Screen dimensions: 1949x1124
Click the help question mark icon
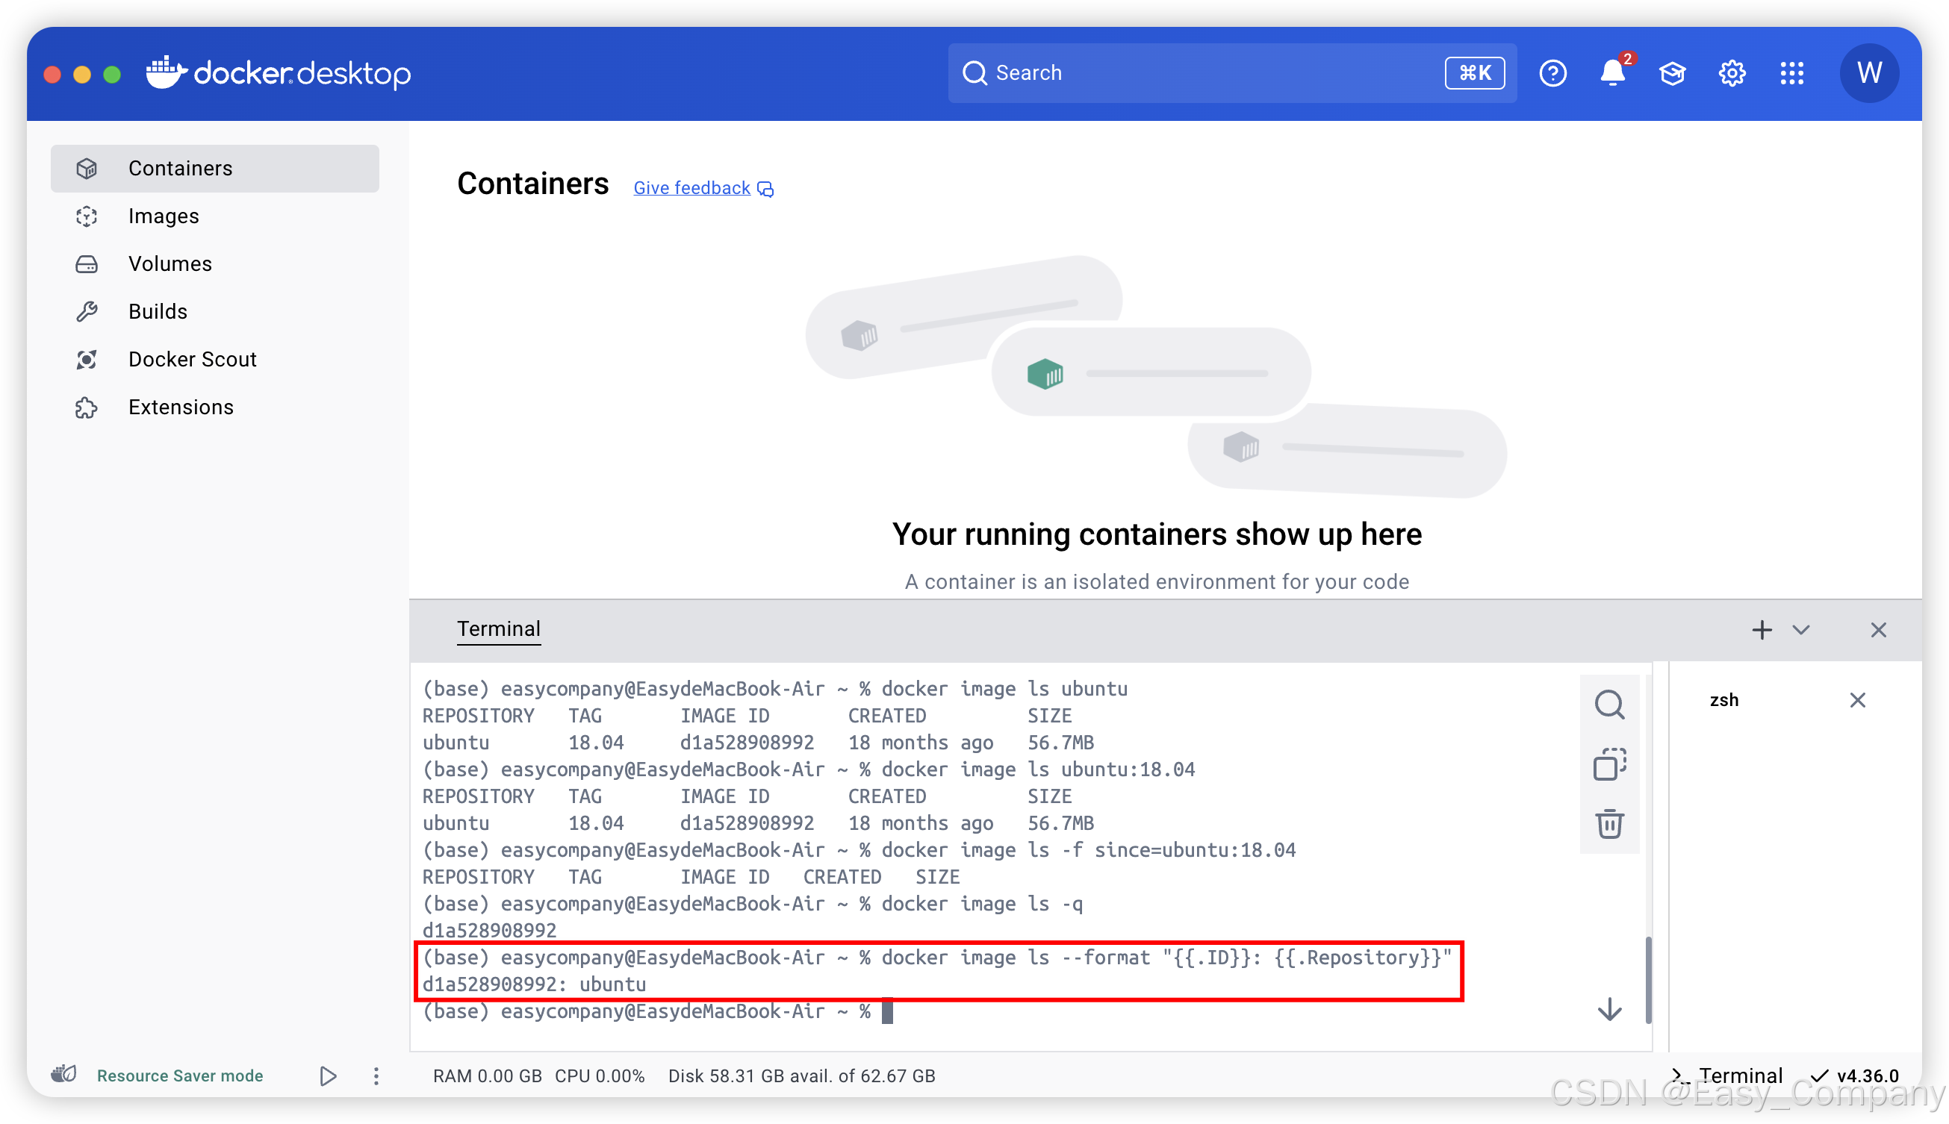click(x=1552, y=73)
